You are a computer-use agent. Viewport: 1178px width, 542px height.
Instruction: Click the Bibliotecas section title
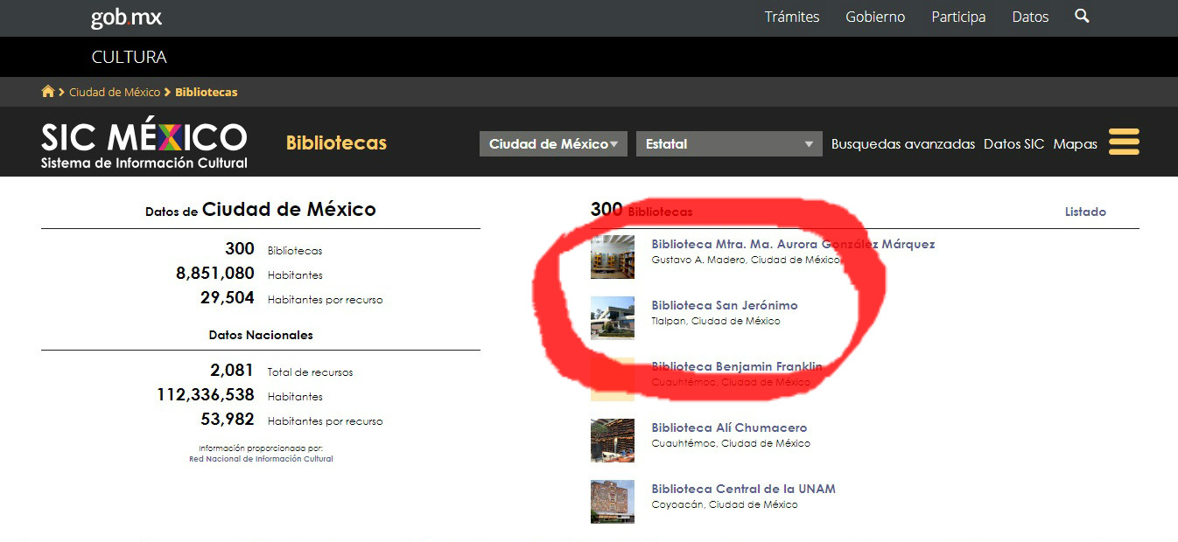point(336,143)
